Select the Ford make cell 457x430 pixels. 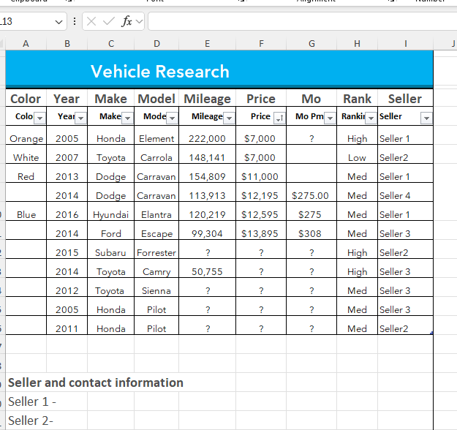[110, 230]
